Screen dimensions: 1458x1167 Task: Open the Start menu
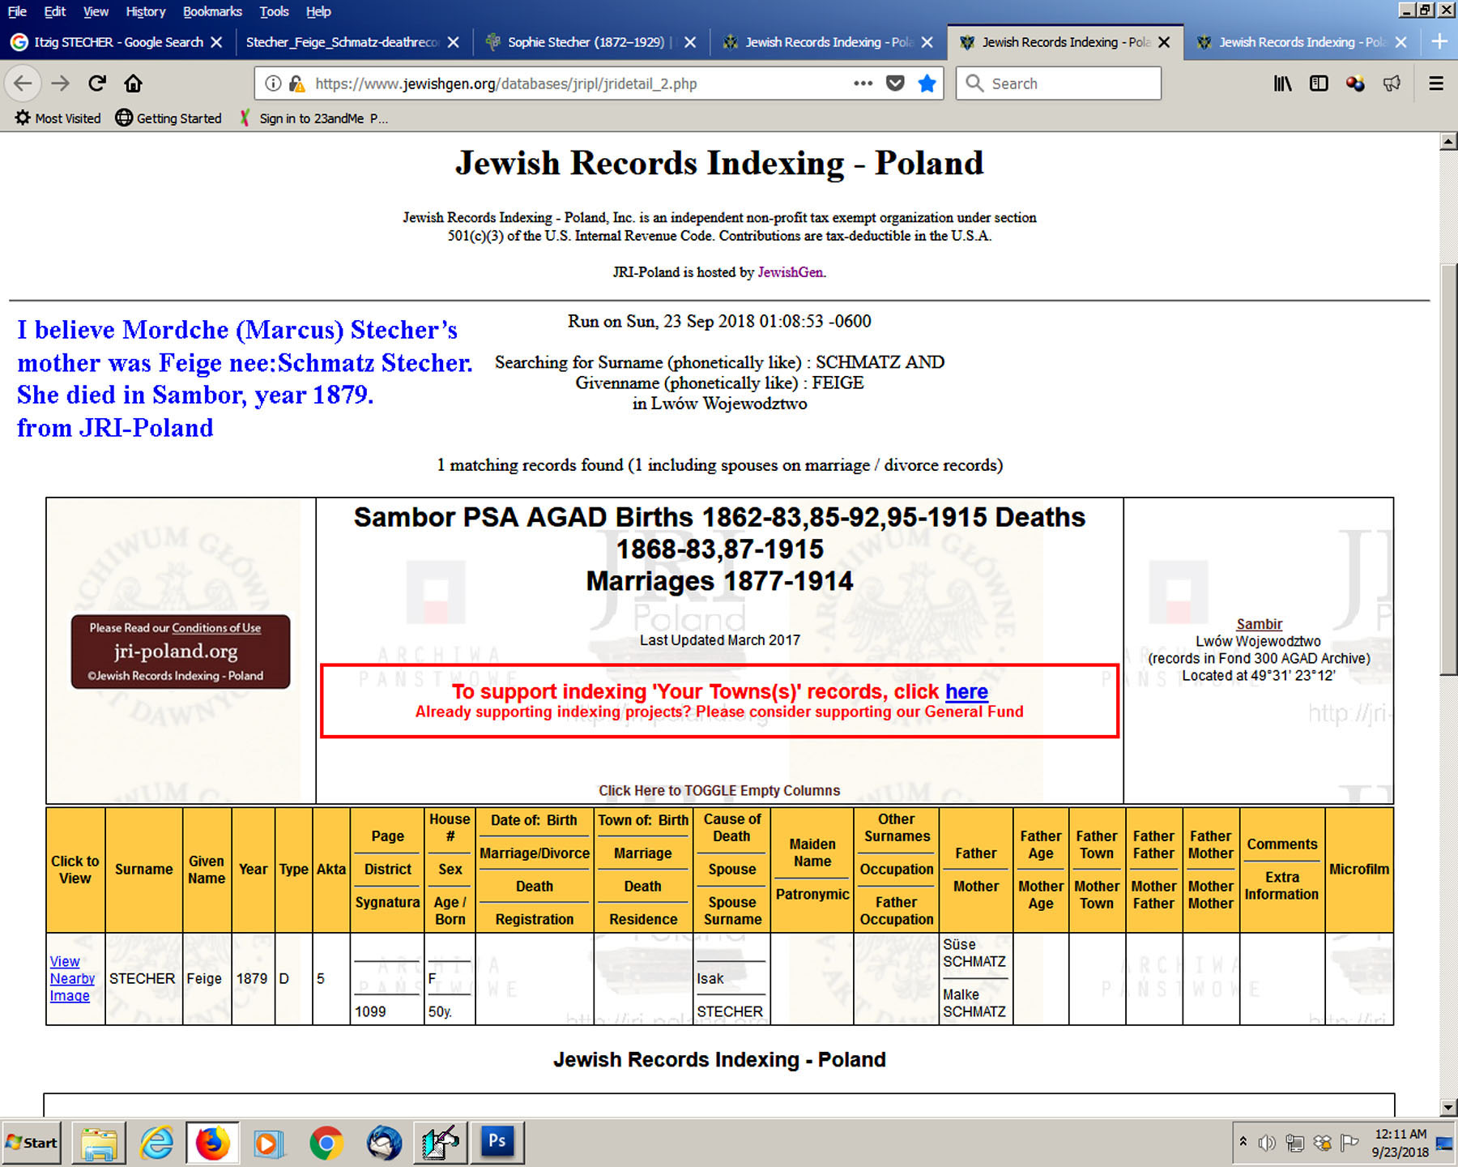(32, 1143)
